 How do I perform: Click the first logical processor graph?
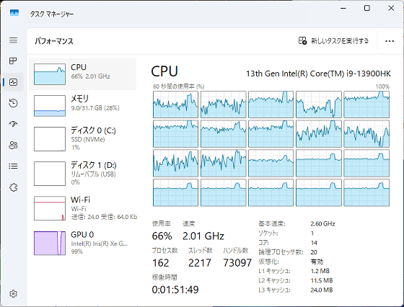(175, 104)
